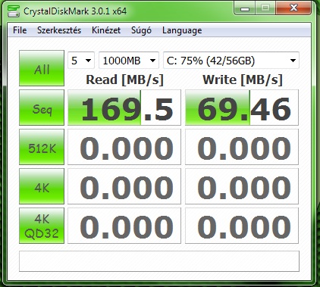The image size is (320, 287).
Task: Run all benchmarks with the All button
Action: [x=42, y=68]
